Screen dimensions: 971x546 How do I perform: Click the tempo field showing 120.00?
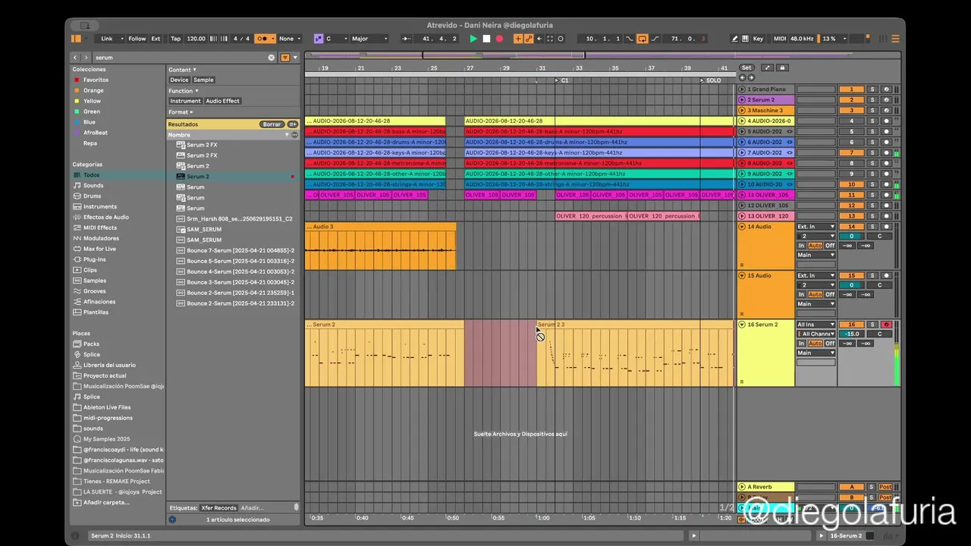click(196, 39)
